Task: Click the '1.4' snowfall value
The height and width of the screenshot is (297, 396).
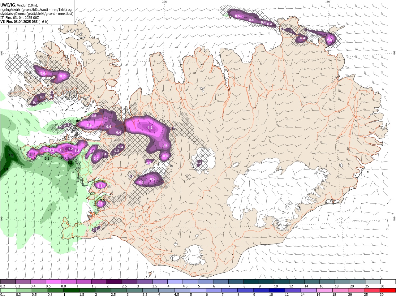Action: [x=46, y=150]
